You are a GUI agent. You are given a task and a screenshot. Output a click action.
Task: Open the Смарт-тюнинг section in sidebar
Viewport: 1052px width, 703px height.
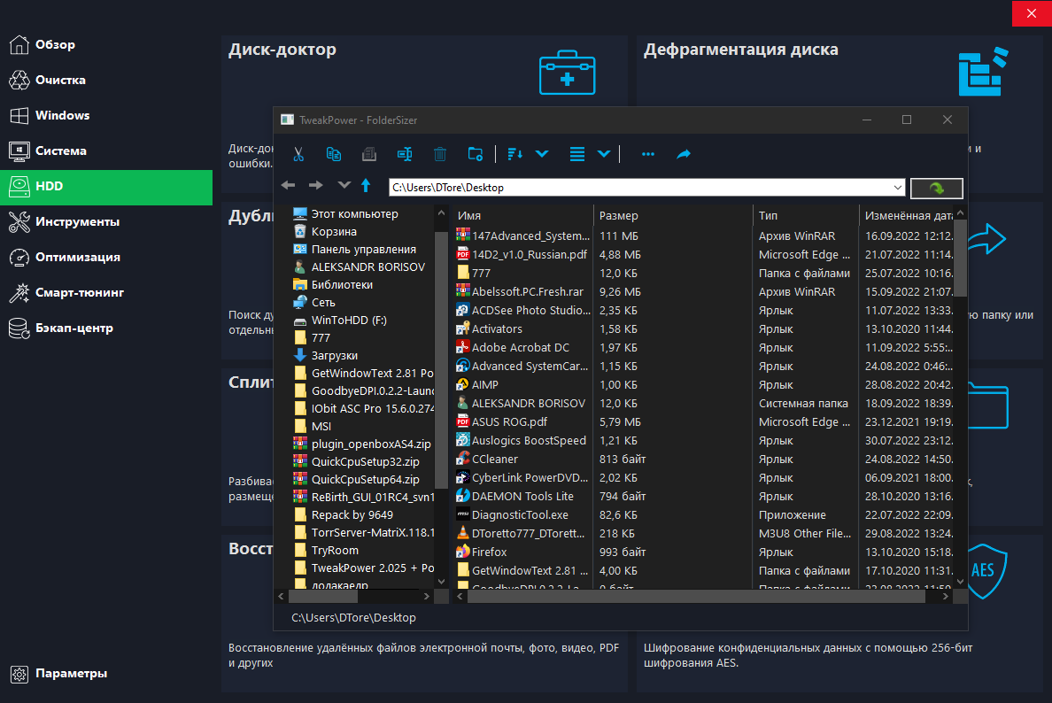click(x=106, y=293)
